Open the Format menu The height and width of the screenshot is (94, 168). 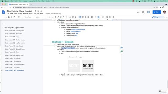pyautogui.click(x=25, y=14)
